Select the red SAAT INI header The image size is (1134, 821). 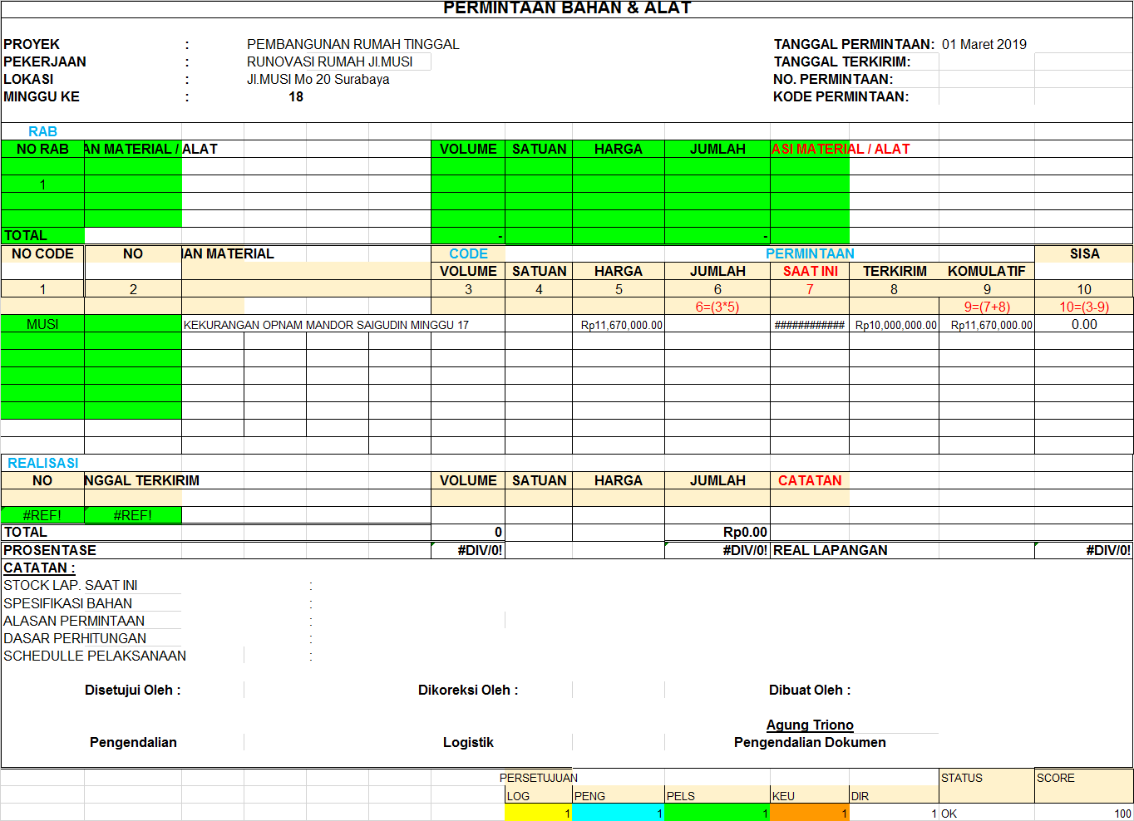tap(810, 271)
